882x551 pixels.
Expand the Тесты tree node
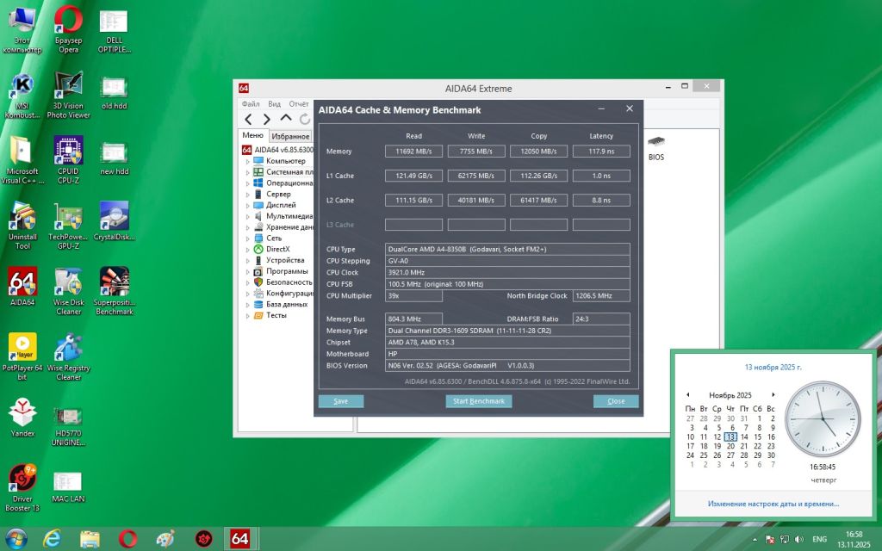[247, 316]
